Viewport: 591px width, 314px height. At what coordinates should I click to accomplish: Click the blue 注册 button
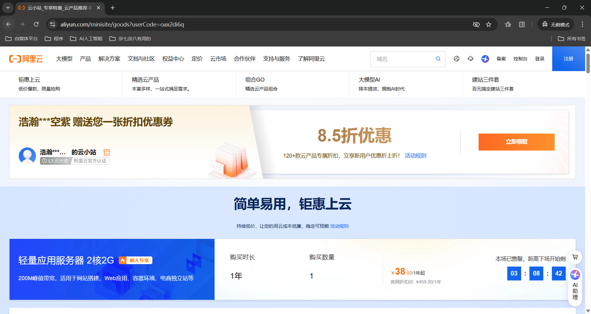pyautogui.click(x=568, y=59)
